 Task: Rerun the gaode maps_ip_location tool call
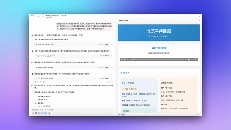[x=106, y=56]
